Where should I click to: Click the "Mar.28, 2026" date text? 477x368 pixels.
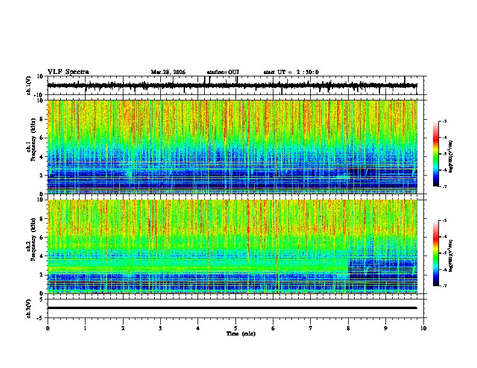click(x=168, y=72)
